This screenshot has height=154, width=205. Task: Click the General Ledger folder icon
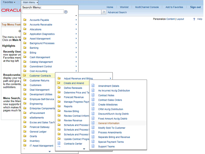[x=25, y=132]
